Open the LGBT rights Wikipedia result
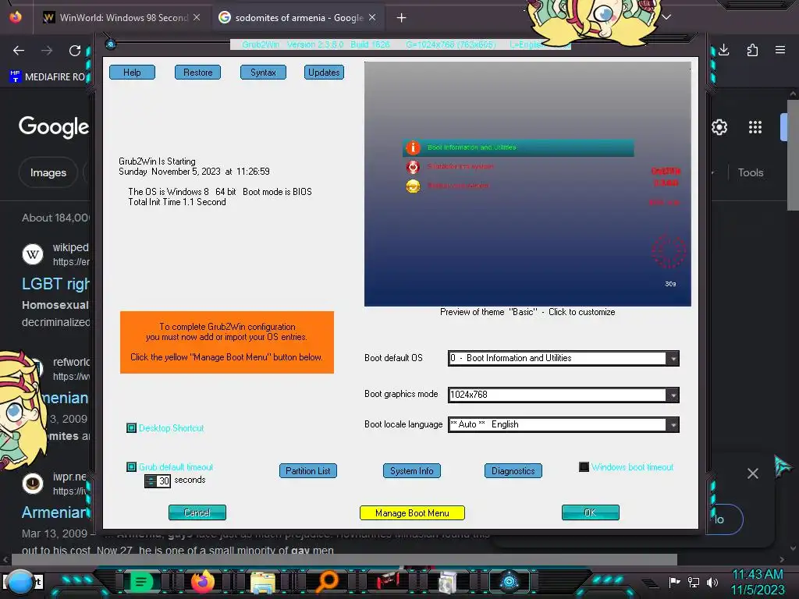 click(55, 284)
